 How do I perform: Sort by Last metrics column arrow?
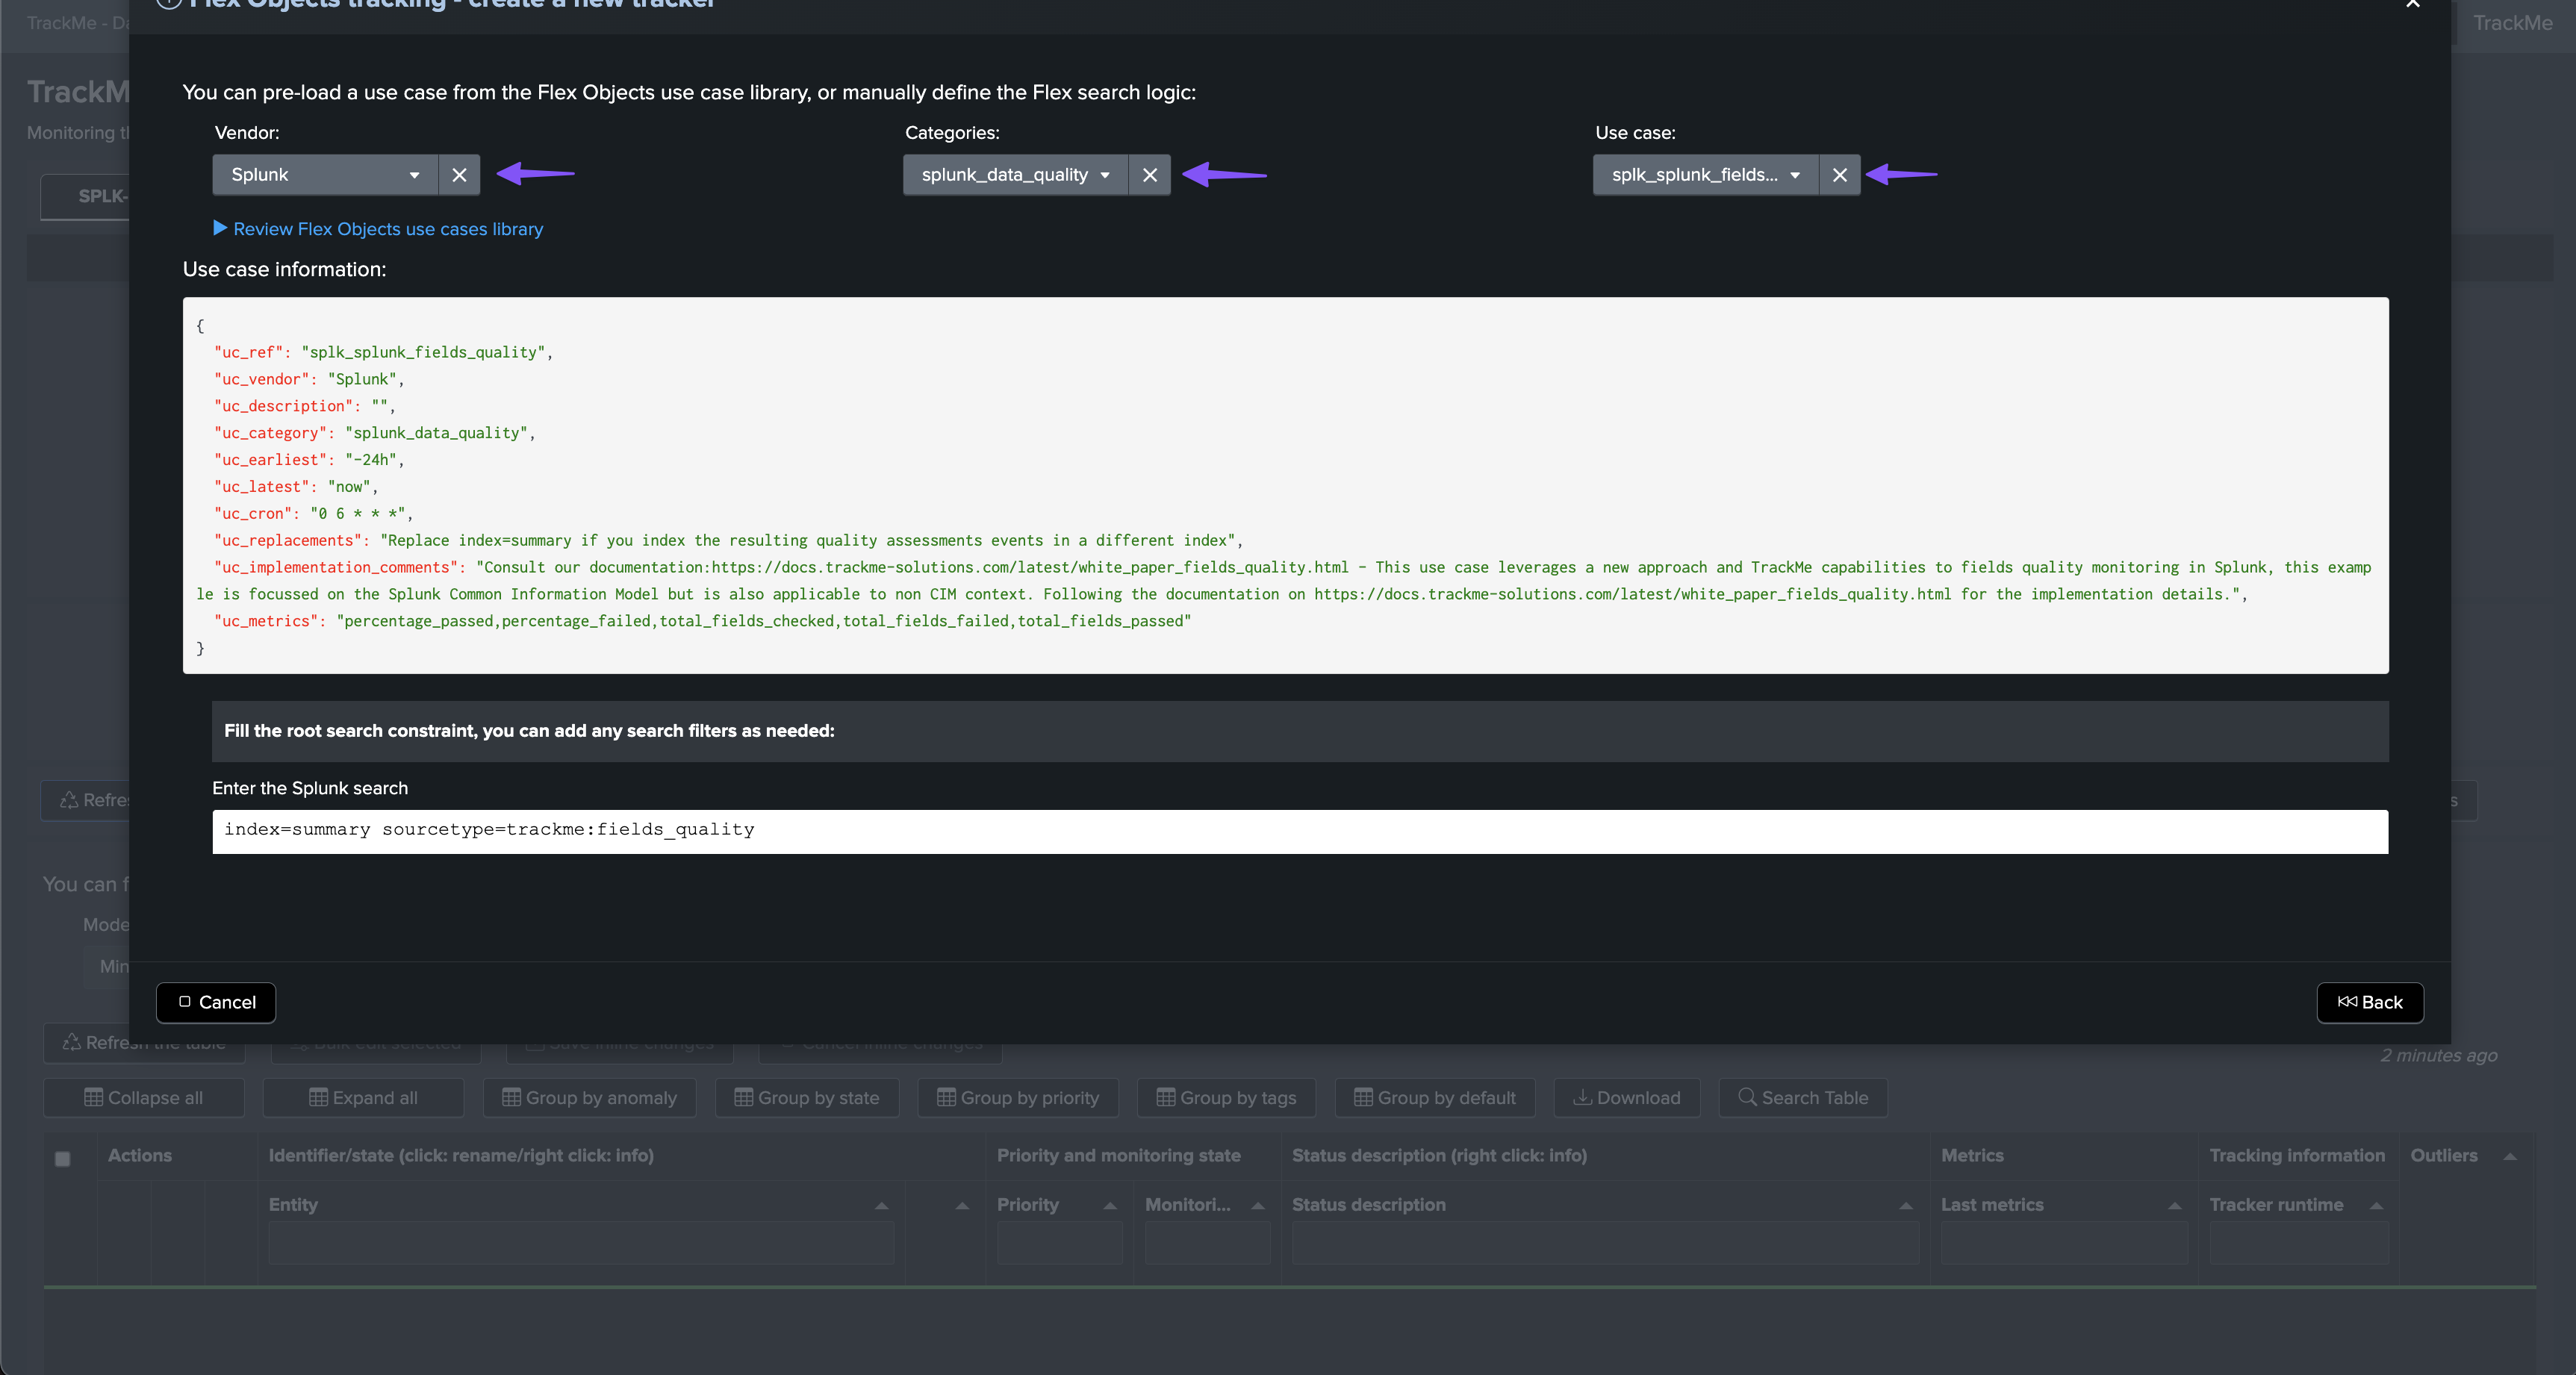tap(2174, 1206)
